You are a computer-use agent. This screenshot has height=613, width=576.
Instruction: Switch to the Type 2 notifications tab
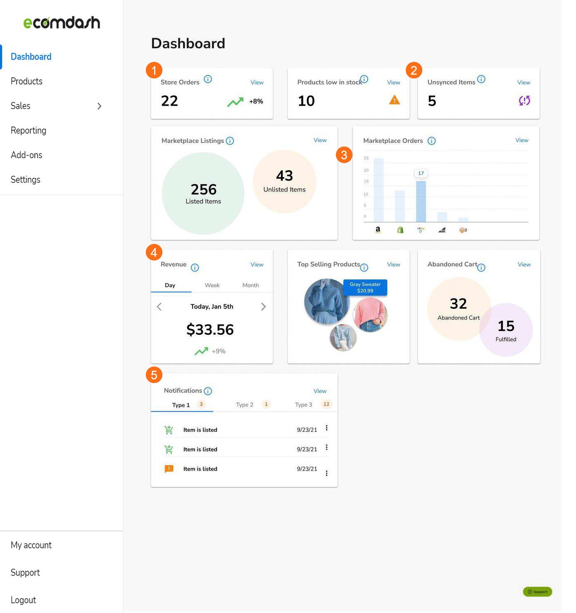click(245, 405)
